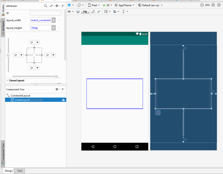
Task: Open right margin 32 dropdown
Action: tap(53, 55)
